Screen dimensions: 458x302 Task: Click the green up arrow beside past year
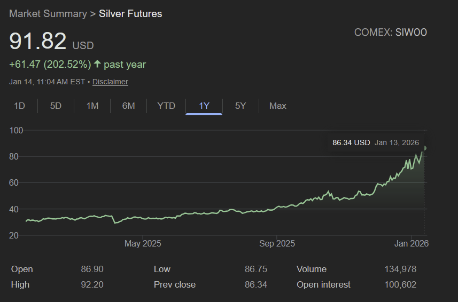click(x=97, y=64)
